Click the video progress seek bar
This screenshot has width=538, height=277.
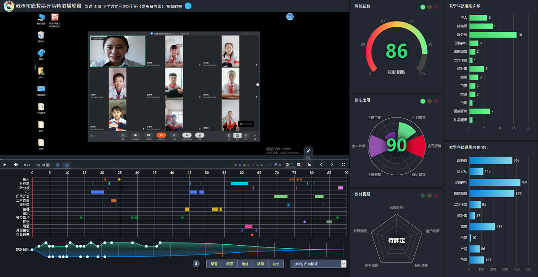(174, 159)
